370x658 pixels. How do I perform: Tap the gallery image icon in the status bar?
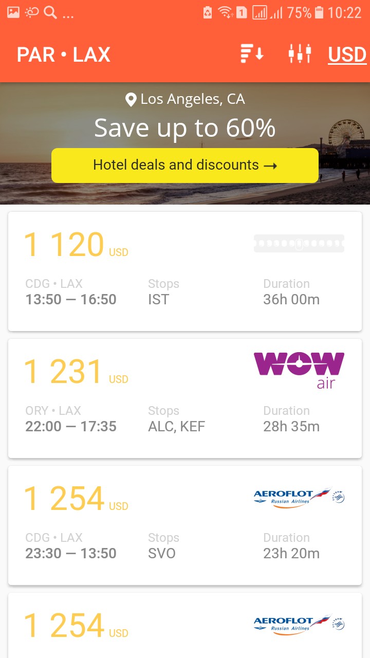[x=13, y=12]
